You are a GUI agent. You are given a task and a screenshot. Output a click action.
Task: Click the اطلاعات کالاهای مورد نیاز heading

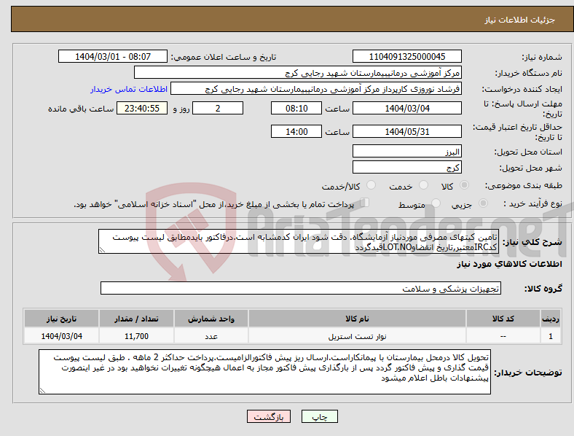(x=509, y=264)
